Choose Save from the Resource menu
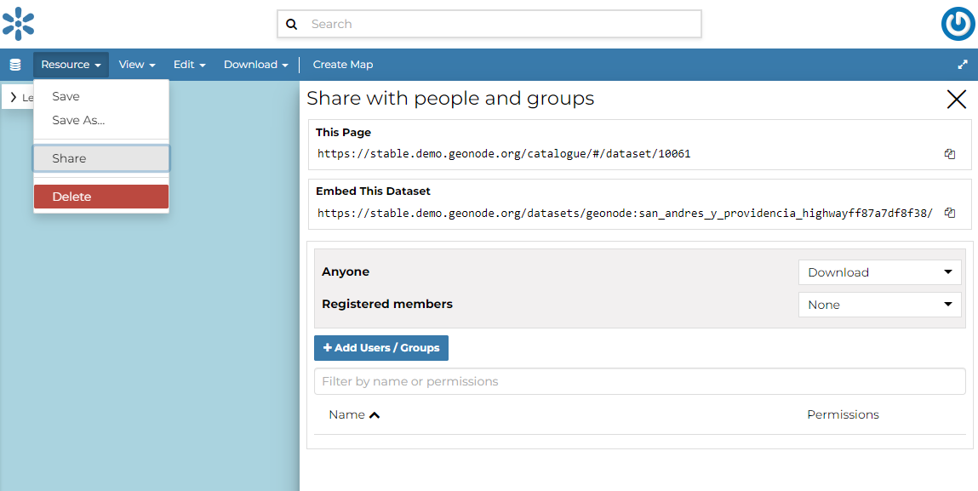The height and width of the screenshot is (491, 978). point(66,96)
